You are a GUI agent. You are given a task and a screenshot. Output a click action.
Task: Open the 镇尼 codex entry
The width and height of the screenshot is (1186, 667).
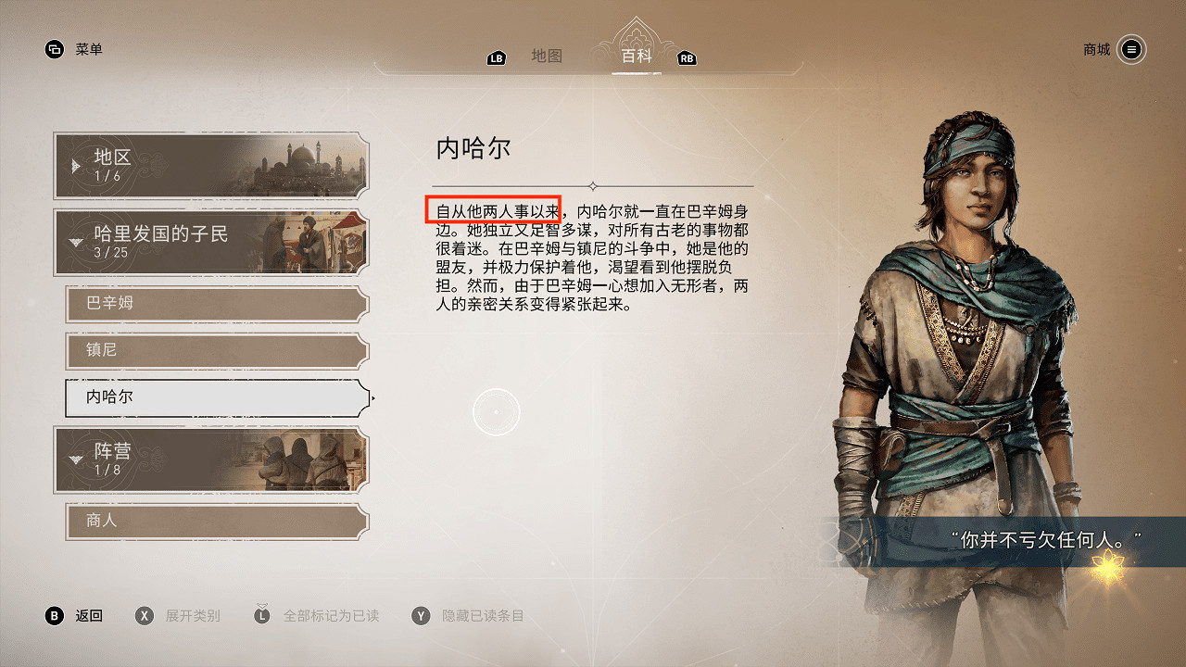point(218,350)
